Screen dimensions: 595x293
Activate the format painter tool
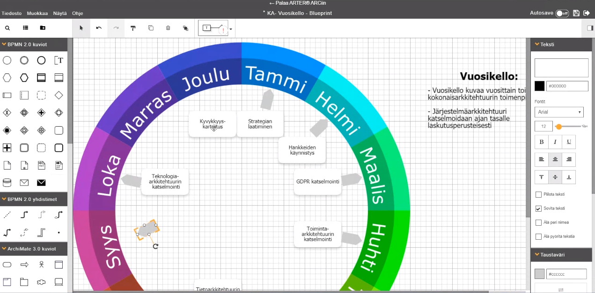133,28
